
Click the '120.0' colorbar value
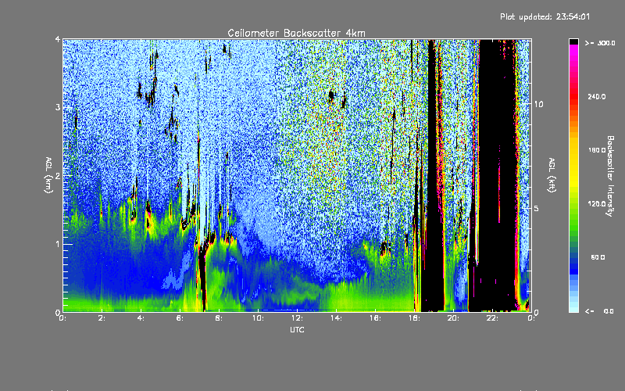(x=597, y=203)
